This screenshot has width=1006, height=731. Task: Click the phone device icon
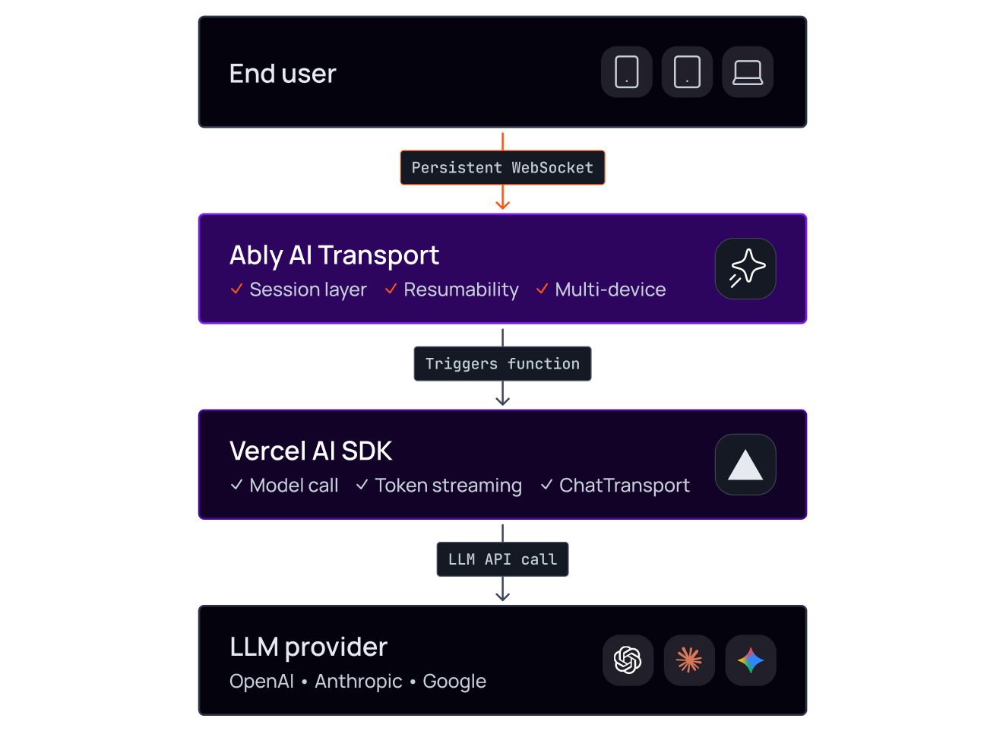(627, 72)
